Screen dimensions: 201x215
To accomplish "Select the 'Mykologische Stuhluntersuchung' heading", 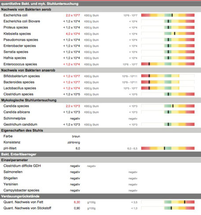I will click(29, 100).
